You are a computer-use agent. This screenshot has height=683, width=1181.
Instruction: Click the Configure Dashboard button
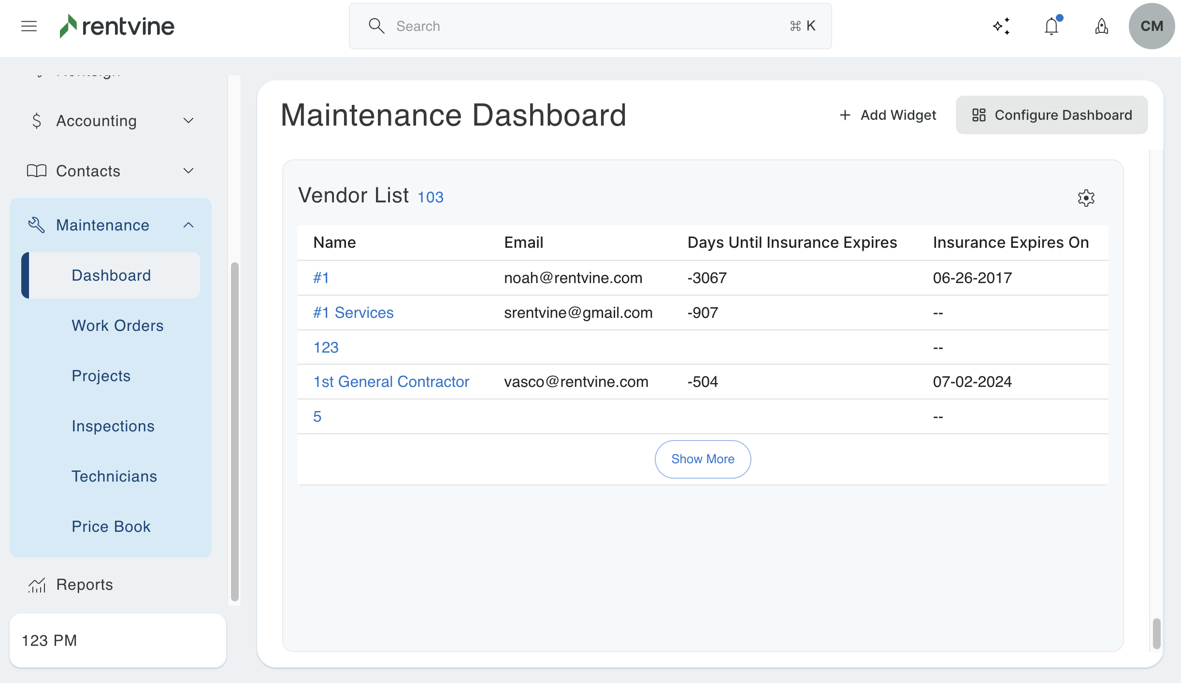coord(1051,115)
